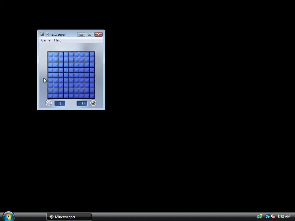The height and width of the screenshot is (221, 295).
Task: Uncover the top-left corner tile
Action: 50,54
